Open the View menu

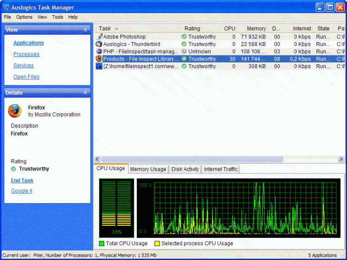[42, 17]
